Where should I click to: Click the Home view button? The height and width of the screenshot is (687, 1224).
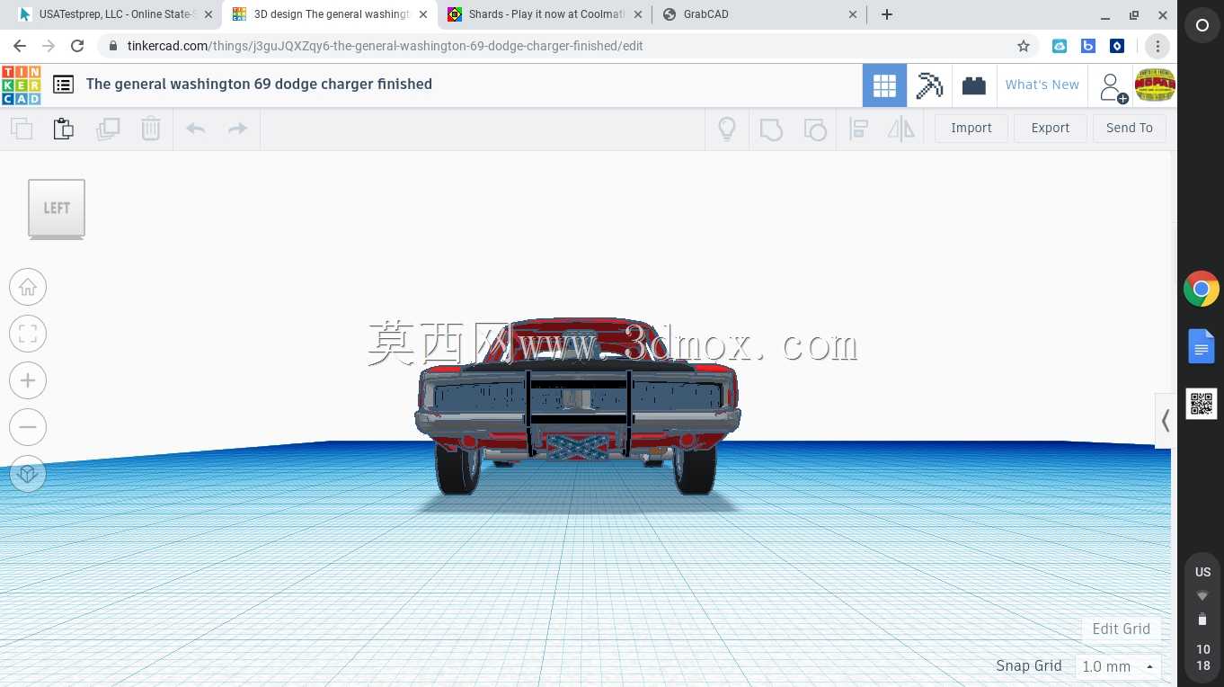(x=28, y=287)
